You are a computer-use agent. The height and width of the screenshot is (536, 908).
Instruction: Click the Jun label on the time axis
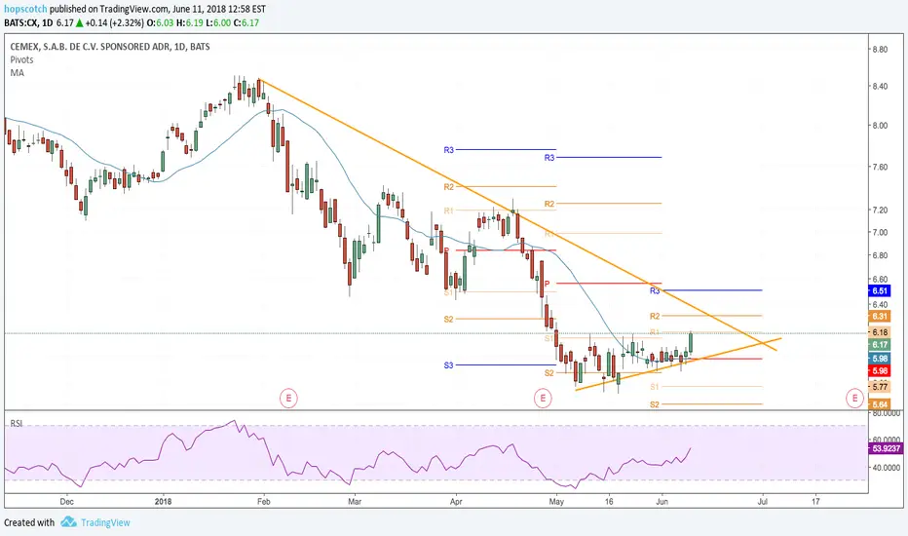(x=662, y=502)
